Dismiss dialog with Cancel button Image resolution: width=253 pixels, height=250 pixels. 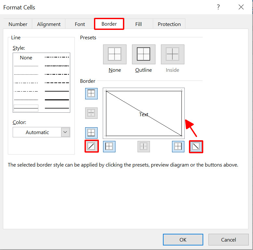[229, 240]
